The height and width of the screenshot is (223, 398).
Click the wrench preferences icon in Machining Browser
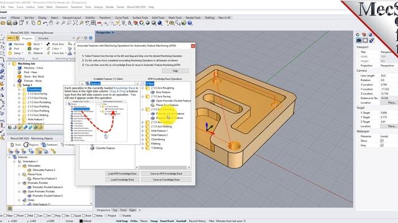(x=78, y=38)
